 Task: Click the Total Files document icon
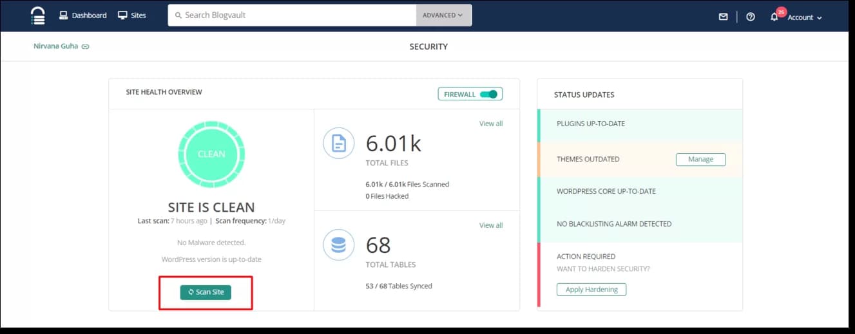pos(339,144)
